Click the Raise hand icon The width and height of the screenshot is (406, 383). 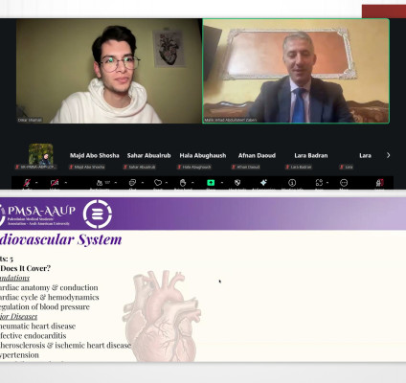click(183, 183)
